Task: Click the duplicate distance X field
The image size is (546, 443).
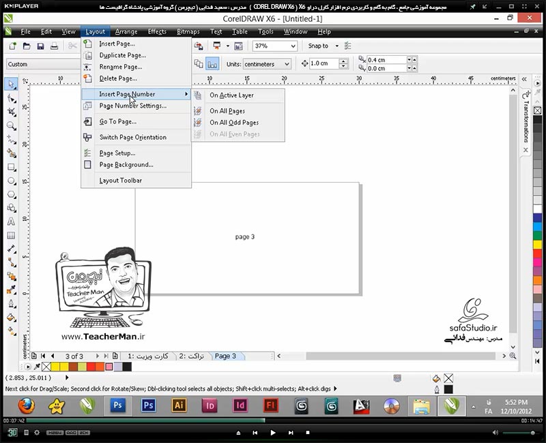Action: 386,60
